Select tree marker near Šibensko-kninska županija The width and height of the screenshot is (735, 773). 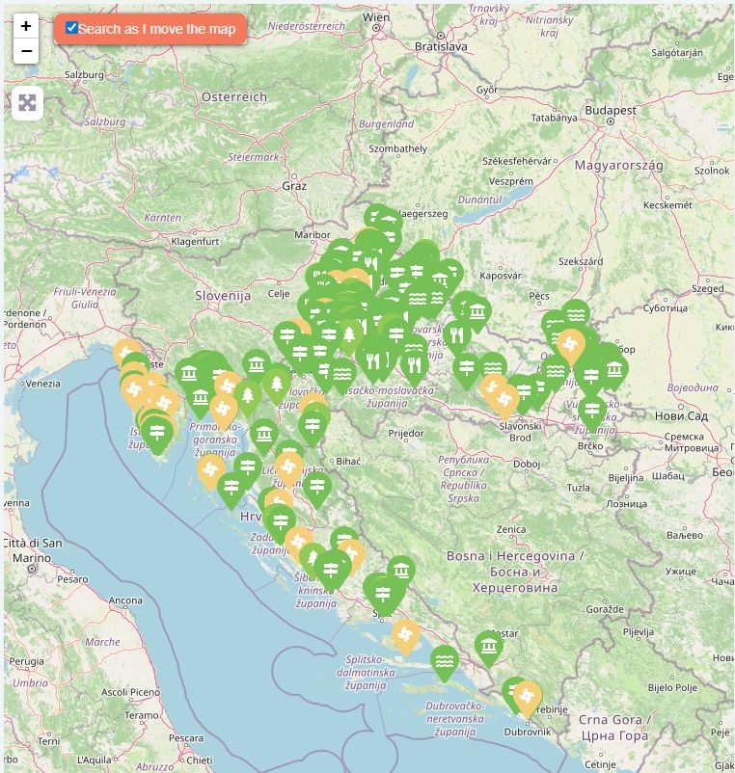(x=312, y=560)
